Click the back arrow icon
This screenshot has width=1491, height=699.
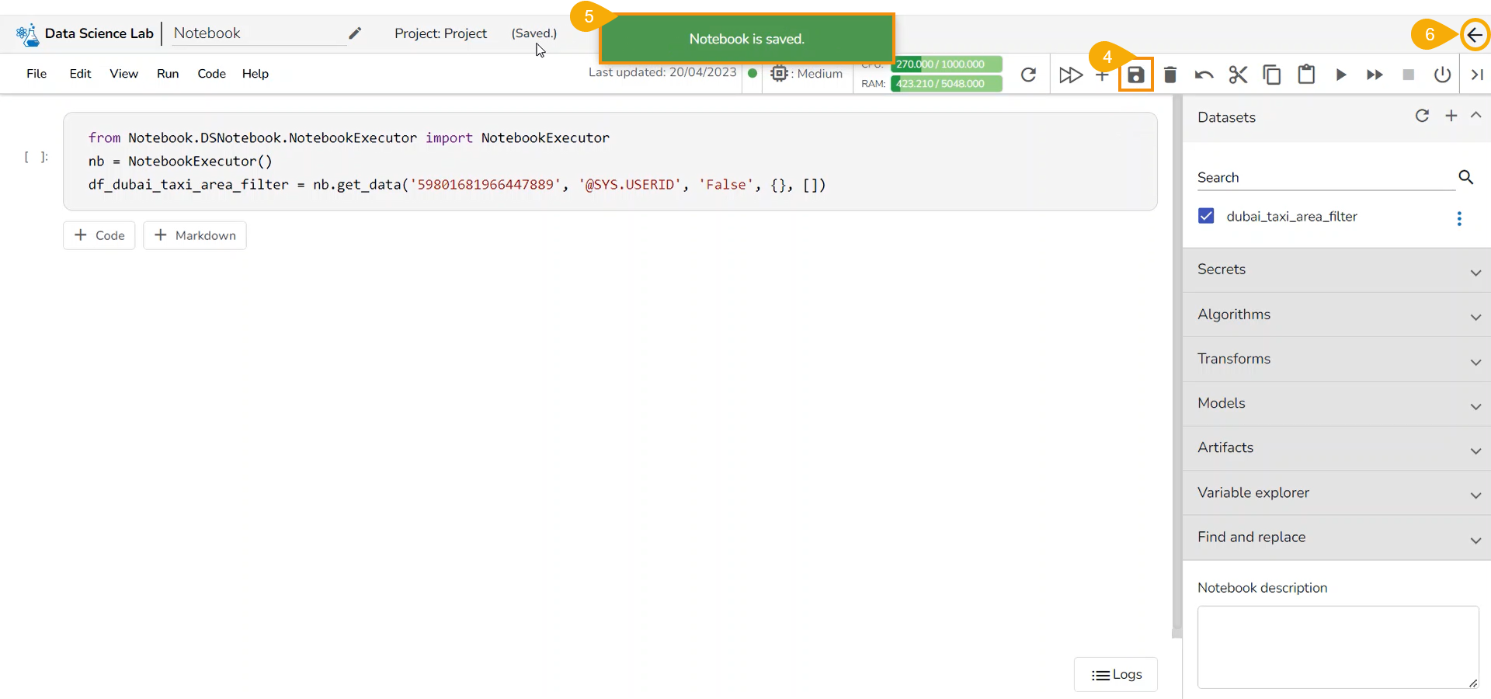(x=1474, y=35)
